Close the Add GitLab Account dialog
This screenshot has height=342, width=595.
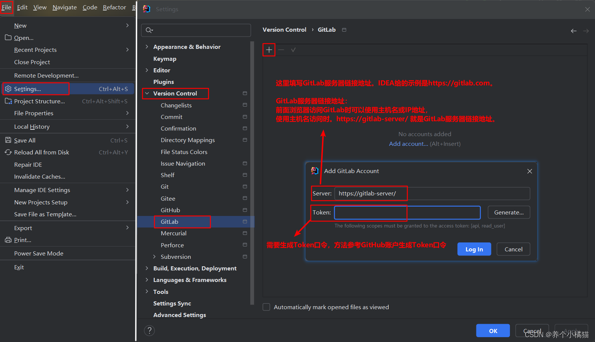(530, 171)
